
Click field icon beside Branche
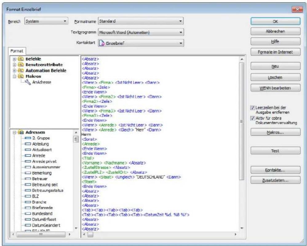pos(28,202)
